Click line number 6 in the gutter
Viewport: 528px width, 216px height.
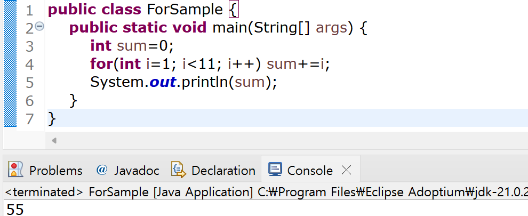tap(30, 101)
